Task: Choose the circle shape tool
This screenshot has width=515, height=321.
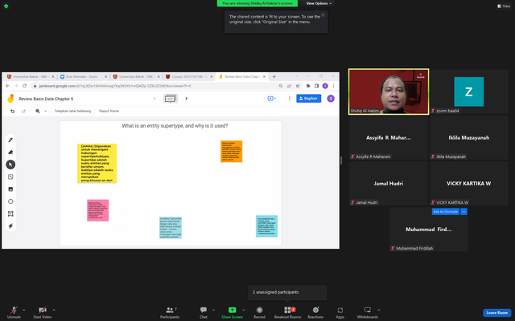Action: point(10,201)
